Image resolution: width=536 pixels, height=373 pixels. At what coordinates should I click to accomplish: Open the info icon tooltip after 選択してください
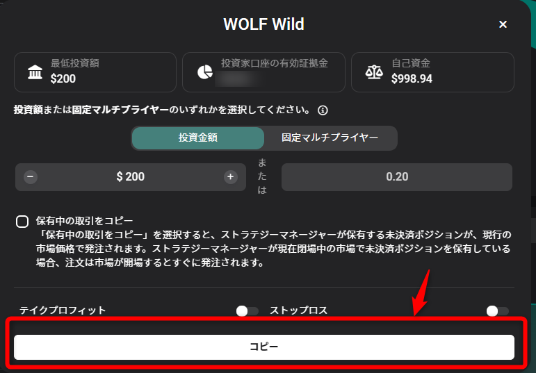coord(323,110)
